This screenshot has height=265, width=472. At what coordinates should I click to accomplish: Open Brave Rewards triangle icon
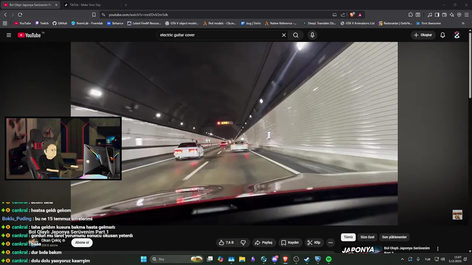pyautogui.click(x=360, y=15)
